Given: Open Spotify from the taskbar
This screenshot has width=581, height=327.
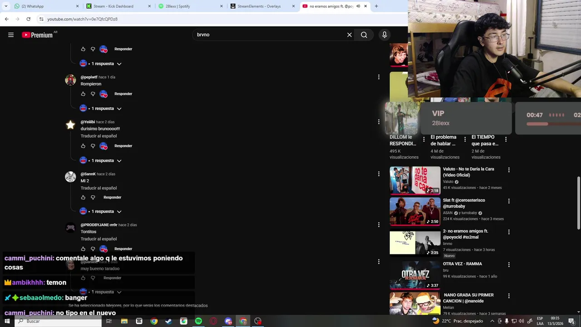Looking at the screenshot, I should 198,321.
